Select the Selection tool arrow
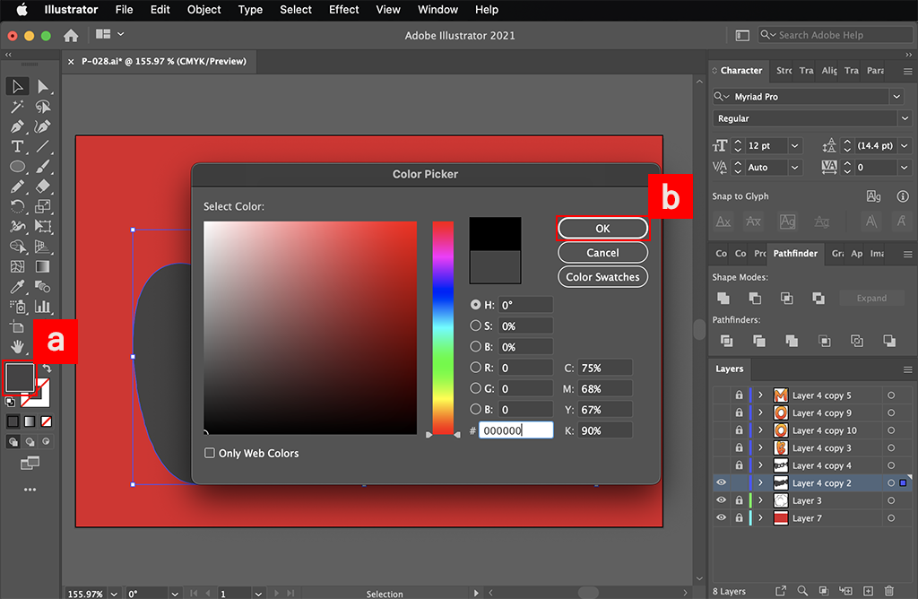Viewport: 918px width, 599px height. [x=18, y=87]
